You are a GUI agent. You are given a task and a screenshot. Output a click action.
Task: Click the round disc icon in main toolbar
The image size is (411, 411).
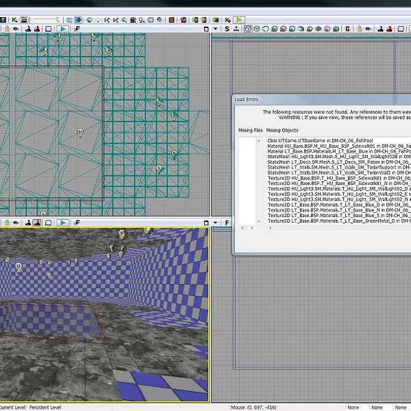point(160,20)
